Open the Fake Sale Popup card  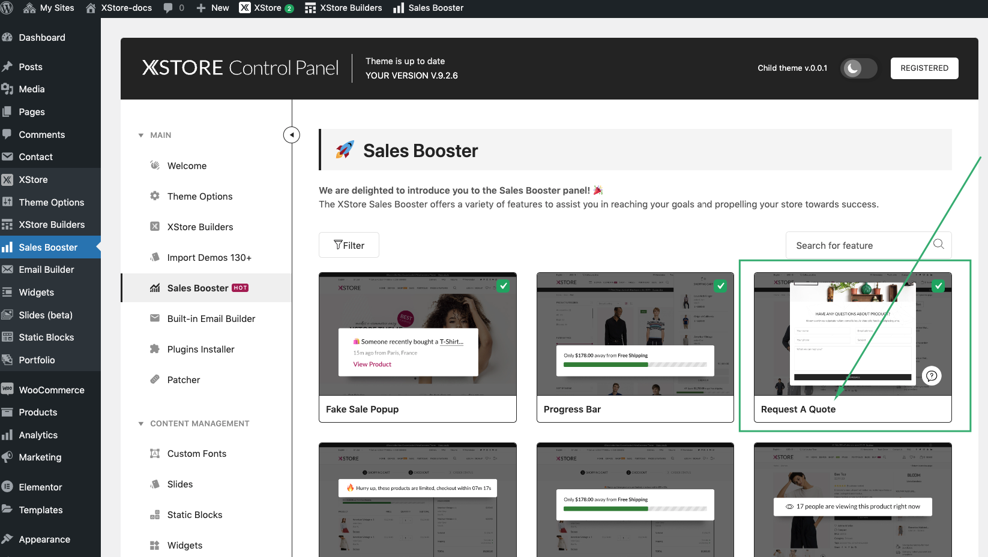418,348
